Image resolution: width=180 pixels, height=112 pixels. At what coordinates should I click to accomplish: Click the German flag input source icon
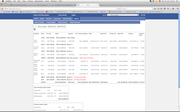point(160,1)
